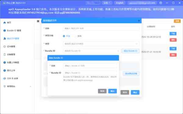Open the profile type dropdown
Screen dimensions: 183x114
[x=101, y=44]
